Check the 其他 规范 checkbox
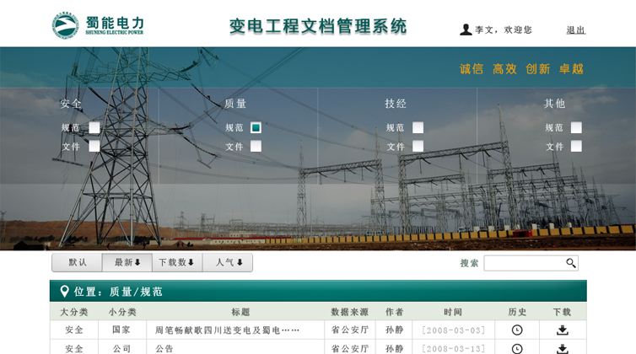This screenshot has width=636, height=354. [576, 128]
